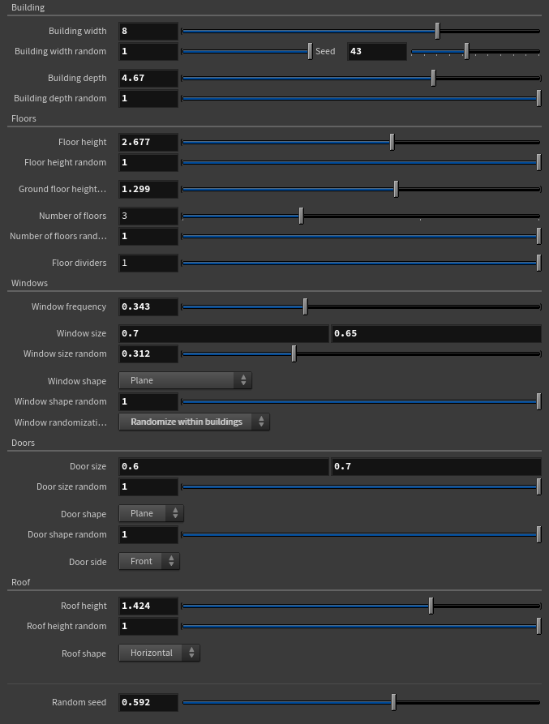Open the Window shape dropdown

185,380
